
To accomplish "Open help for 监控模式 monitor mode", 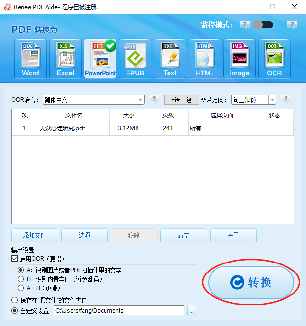I will click(245, 25).
